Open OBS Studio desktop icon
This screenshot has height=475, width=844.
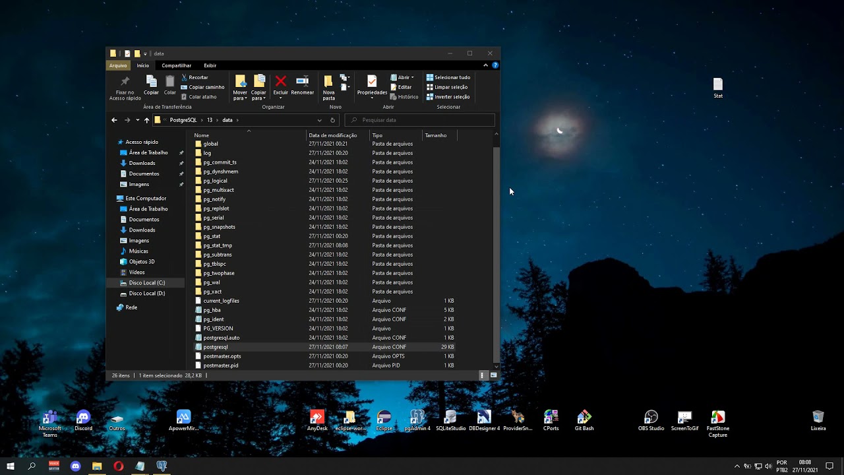(x=651, y=421)
